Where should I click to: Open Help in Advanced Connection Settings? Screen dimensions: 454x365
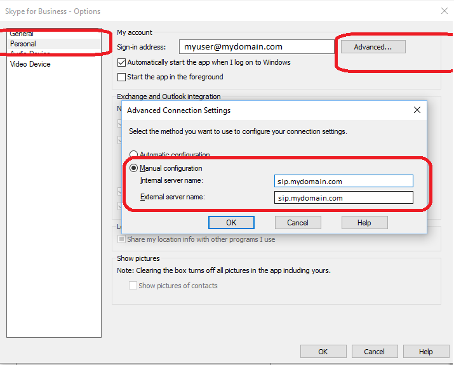pos(364,223)
